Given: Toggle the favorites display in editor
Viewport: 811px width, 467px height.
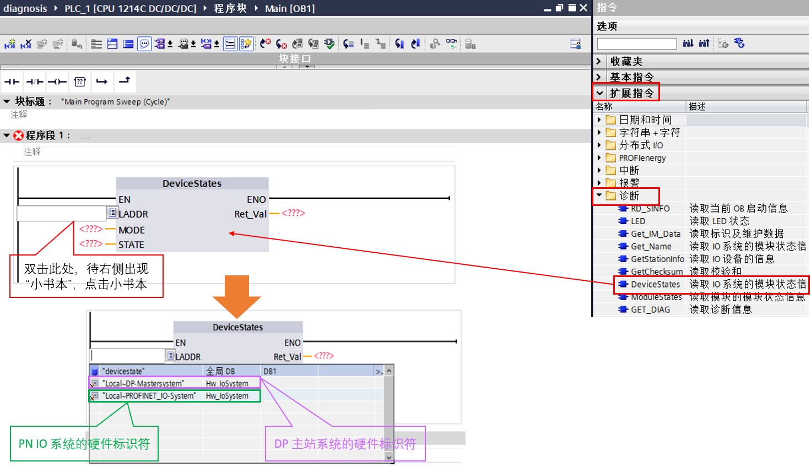Looking at the screenshot, I should pos(246,44).
